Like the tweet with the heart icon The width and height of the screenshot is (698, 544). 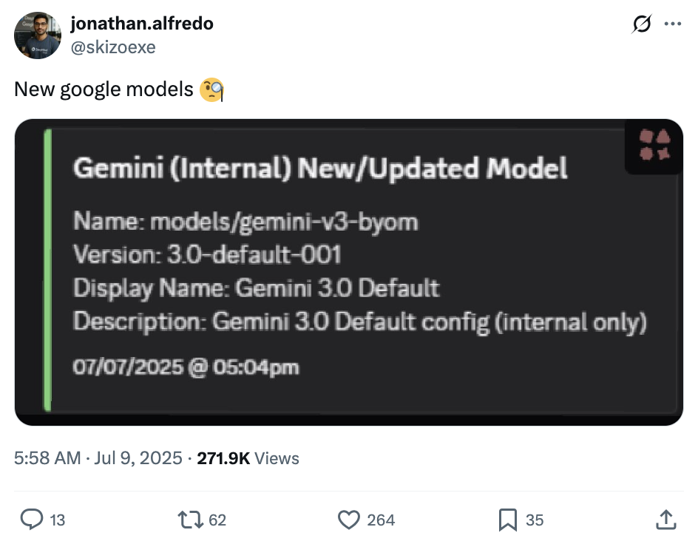click(348, 520)
